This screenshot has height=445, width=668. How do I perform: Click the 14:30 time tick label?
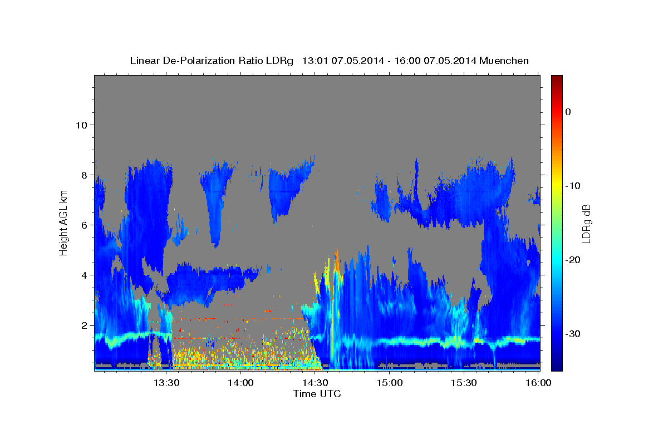(x=315, y=383)
